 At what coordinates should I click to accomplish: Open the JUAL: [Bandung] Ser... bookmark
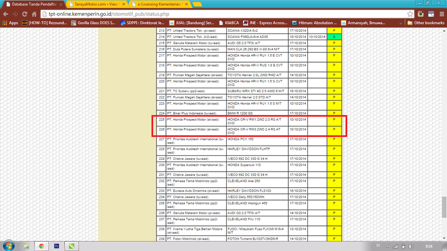pyautogui.click(x=192, y=23)
